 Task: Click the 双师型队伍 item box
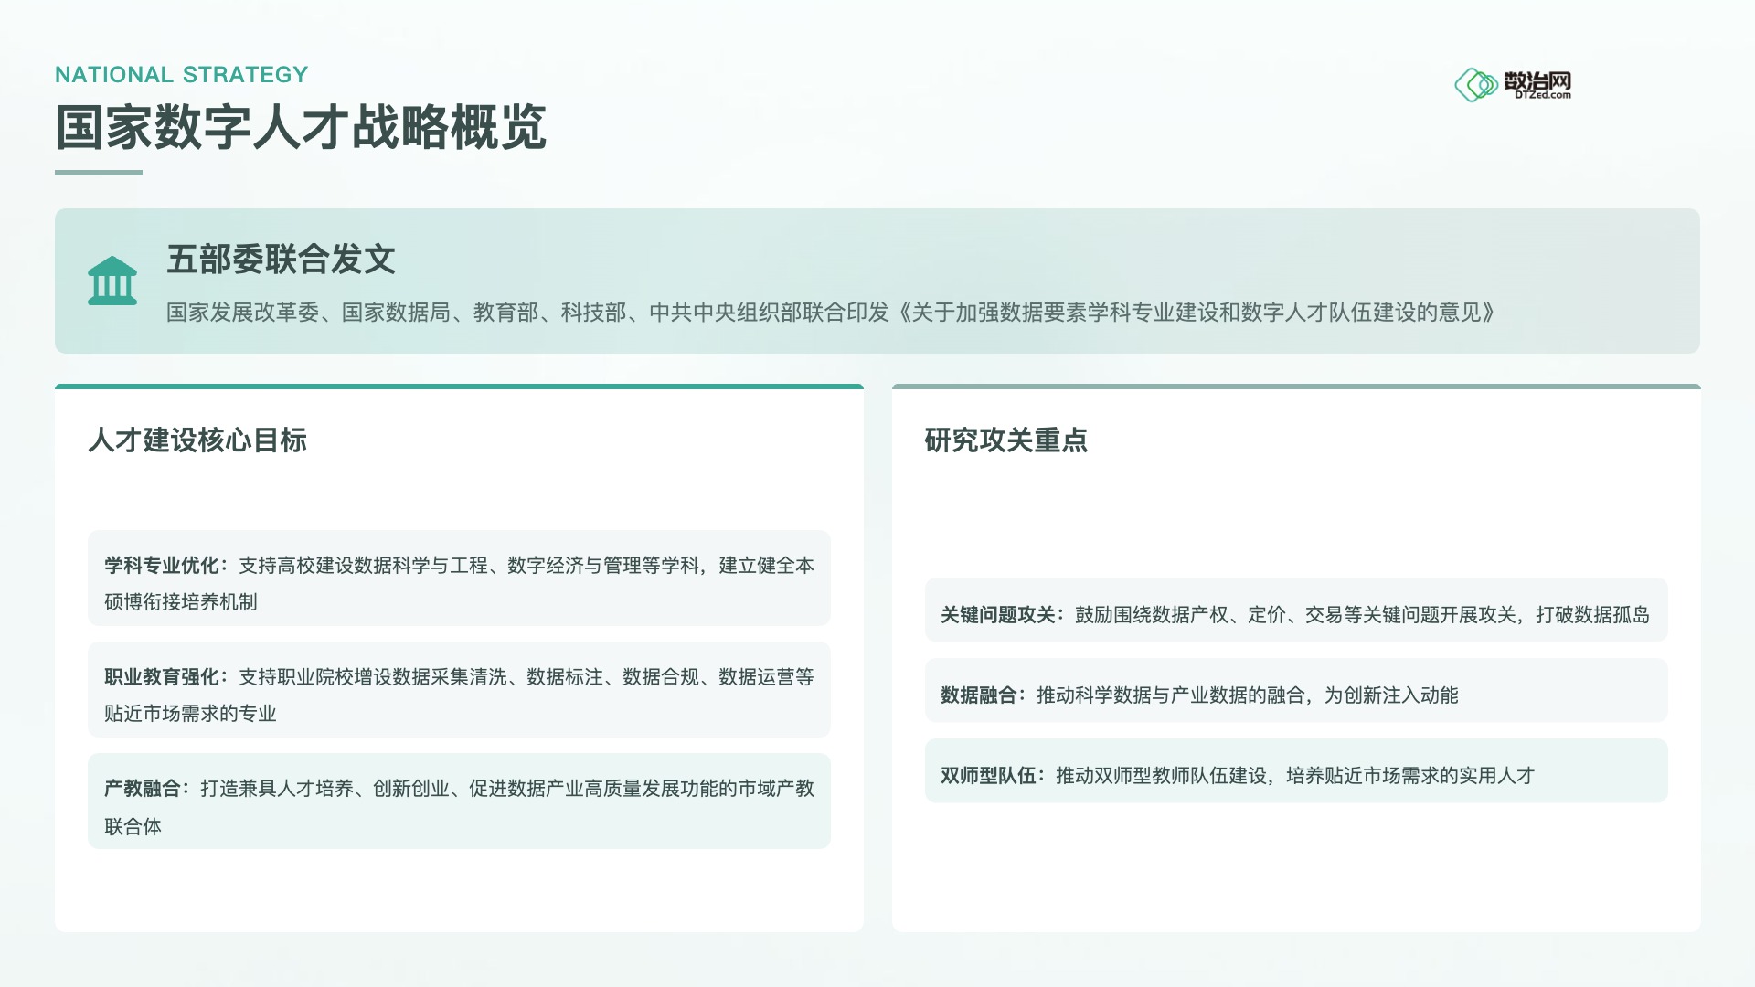pos(1295,771)
